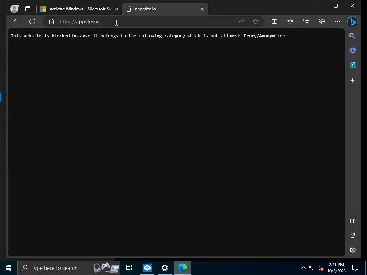The width and height of the screenshot is (367, 275).
Task: Open Collections panel
Action: (306, 21)
